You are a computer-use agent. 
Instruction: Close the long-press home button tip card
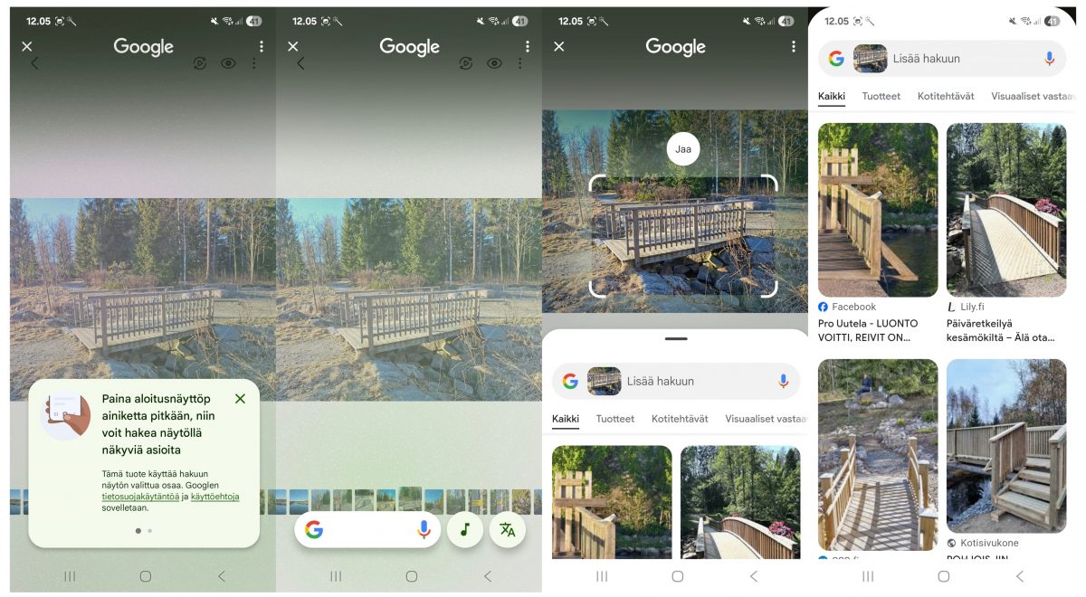240,399
